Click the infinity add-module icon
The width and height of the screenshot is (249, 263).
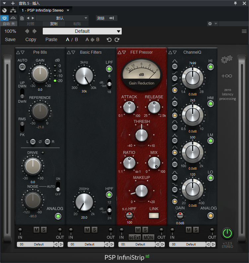227,76
